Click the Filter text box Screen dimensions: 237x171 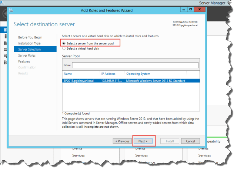(135, 65)
